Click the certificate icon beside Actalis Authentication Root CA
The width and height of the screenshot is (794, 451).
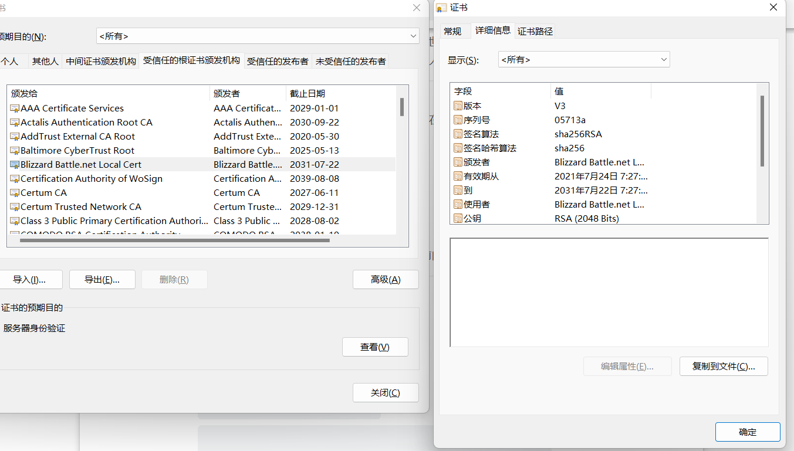pos(15,123)
